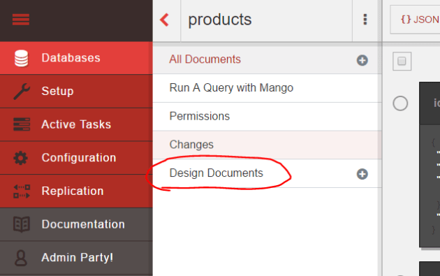440x276 pixels.
Task: Click the Setup wrench icon
Action: (22, 92)
